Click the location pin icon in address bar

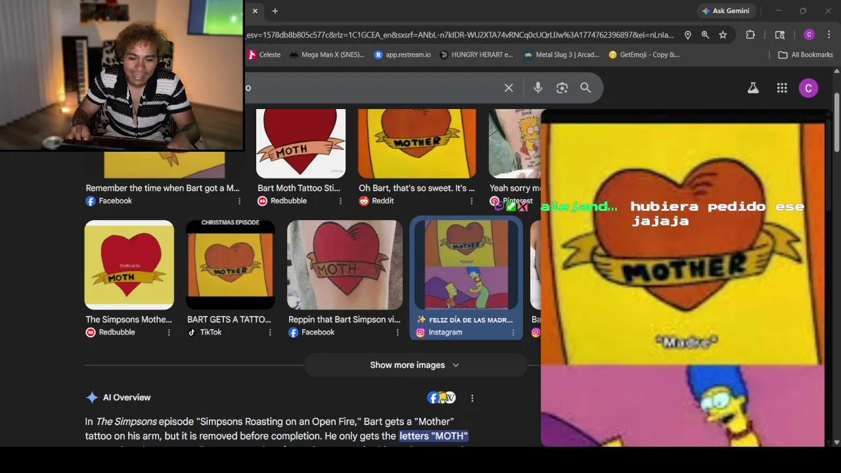coord(687,35)
